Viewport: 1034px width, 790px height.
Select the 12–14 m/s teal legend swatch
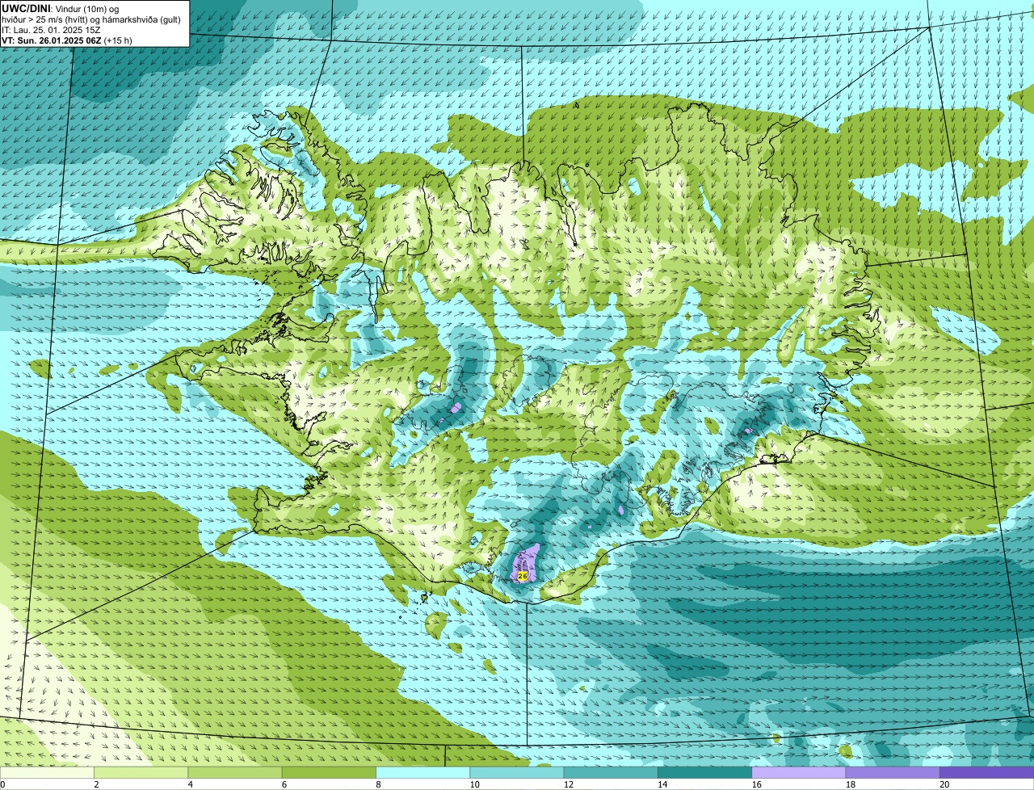pyautogui.click(x=611, y=772)
